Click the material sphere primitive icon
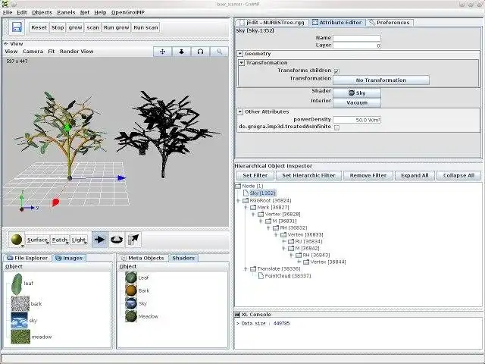Screen dimensions: 485x364 [17, 240]
